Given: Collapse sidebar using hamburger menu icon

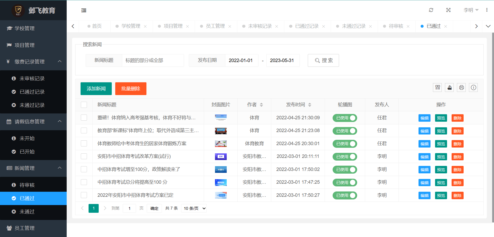Looking at the screenshot, I should pyautogui.click(x=84, y=10).
